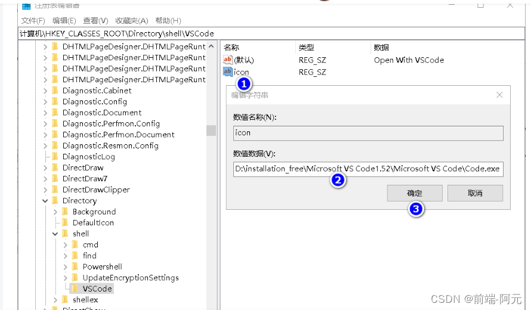Select the DirectDrawClipper key

point(96,190)
